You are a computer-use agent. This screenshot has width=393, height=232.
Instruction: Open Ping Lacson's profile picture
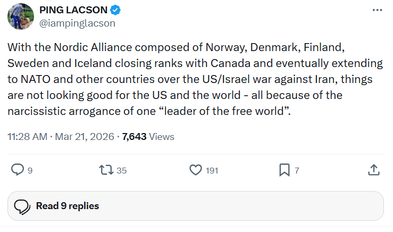[x=21, y=16]
